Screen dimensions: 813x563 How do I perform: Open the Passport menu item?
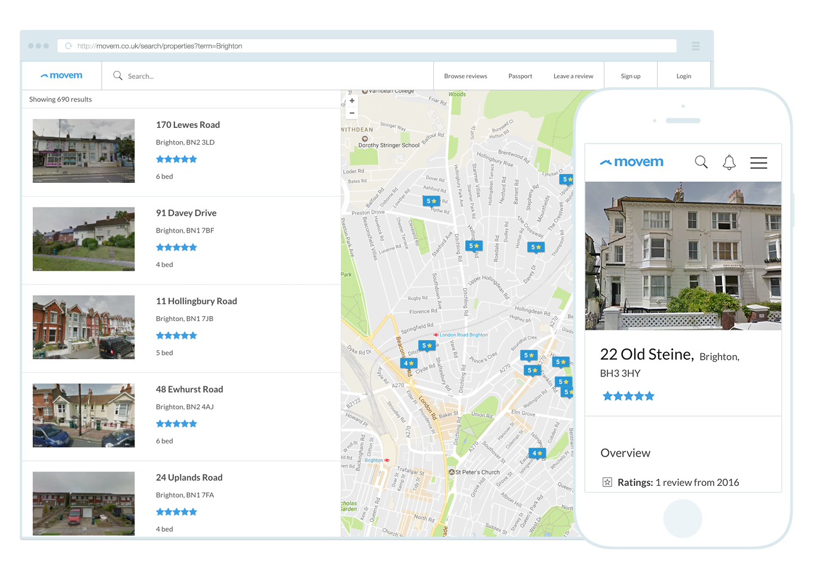pos(520,76)
